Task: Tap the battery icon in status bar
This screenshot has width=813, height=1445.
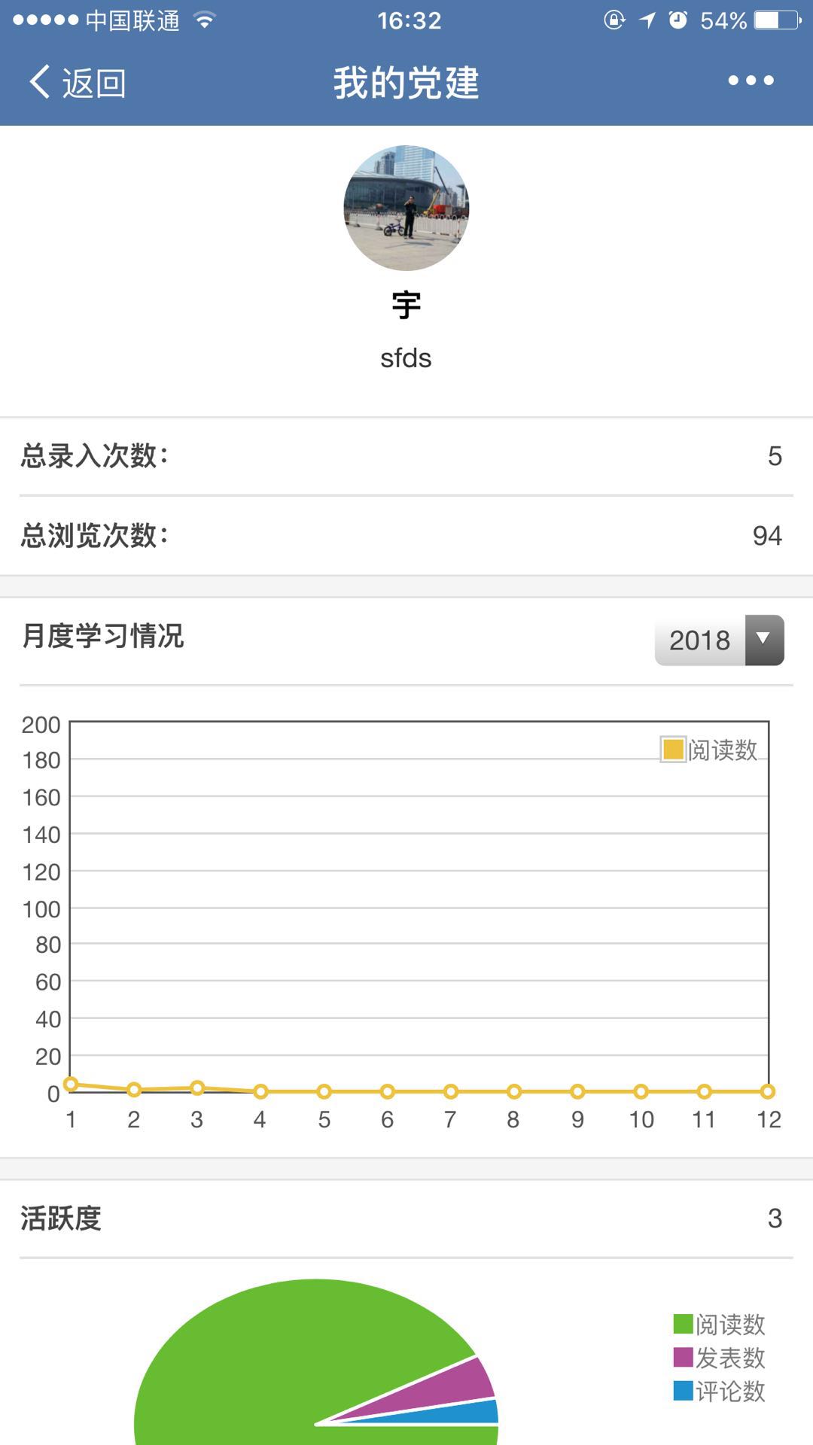Action: pos(778,20)
